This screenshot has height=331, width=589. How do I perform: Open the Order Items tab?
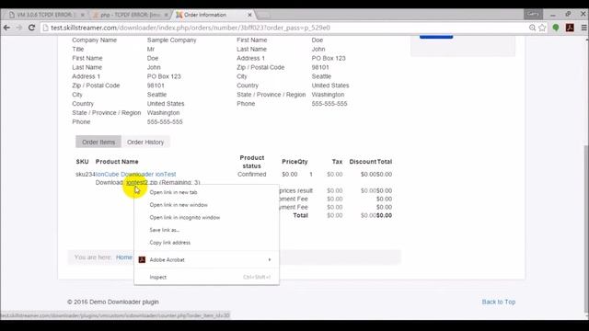[98, 142]
